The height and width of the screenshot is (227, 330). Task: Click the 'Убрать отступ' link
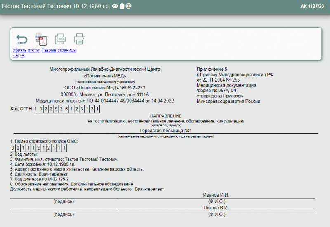point(26,50)
